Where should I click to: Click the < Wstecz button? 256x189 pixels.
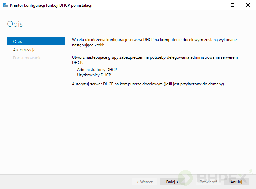(144, 182)
